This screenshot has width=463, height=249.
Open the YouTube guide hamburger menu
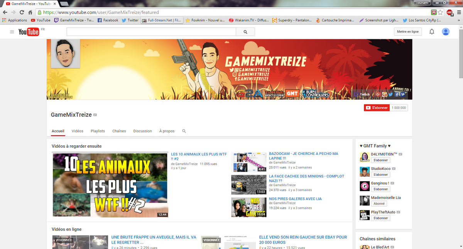(x=12, y=32)
